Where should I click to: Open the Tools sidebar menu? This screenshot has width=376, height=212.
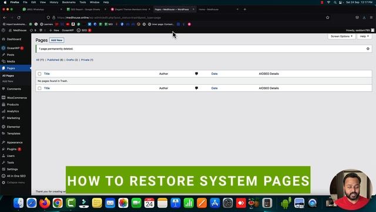point(11,163)
